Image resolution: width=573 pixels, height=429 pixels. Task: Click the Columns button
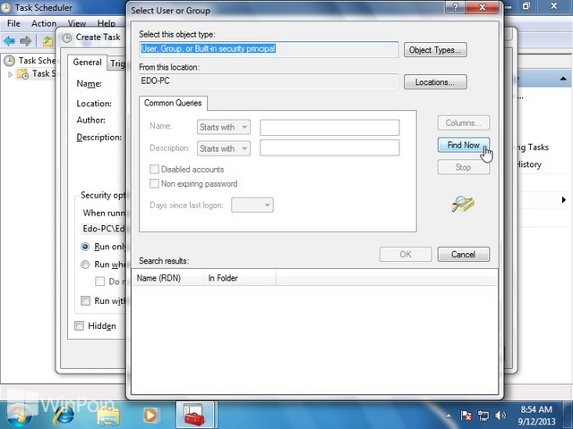tap(464, 123)
